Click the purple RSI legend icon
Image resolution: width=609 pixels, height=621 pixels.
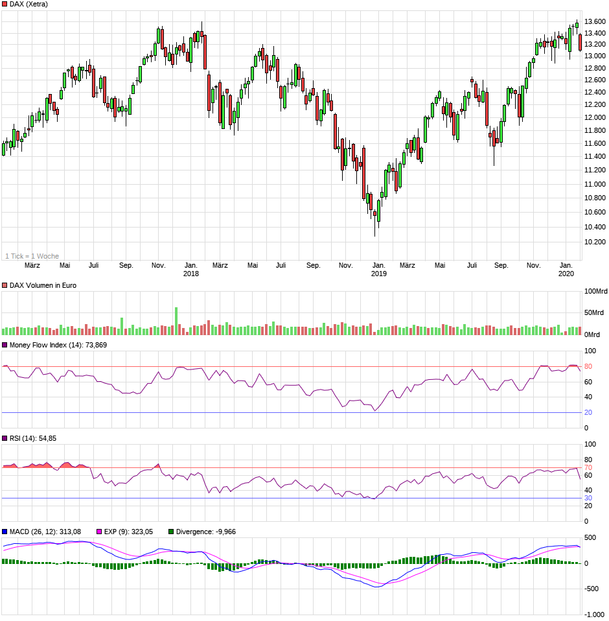click(x=5, y=438)
